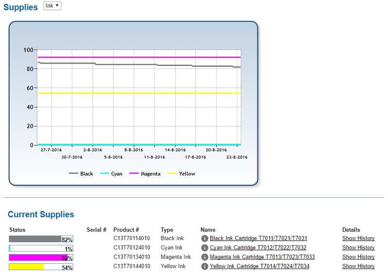Click the Cyan legend entry in chart
The height and width of the screenshot is (274, 388).
tap(112, 174)
